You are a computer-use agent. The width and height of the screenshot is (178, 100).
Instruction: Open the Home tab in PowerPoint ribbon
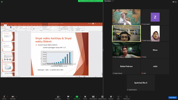tap(5, 25)
